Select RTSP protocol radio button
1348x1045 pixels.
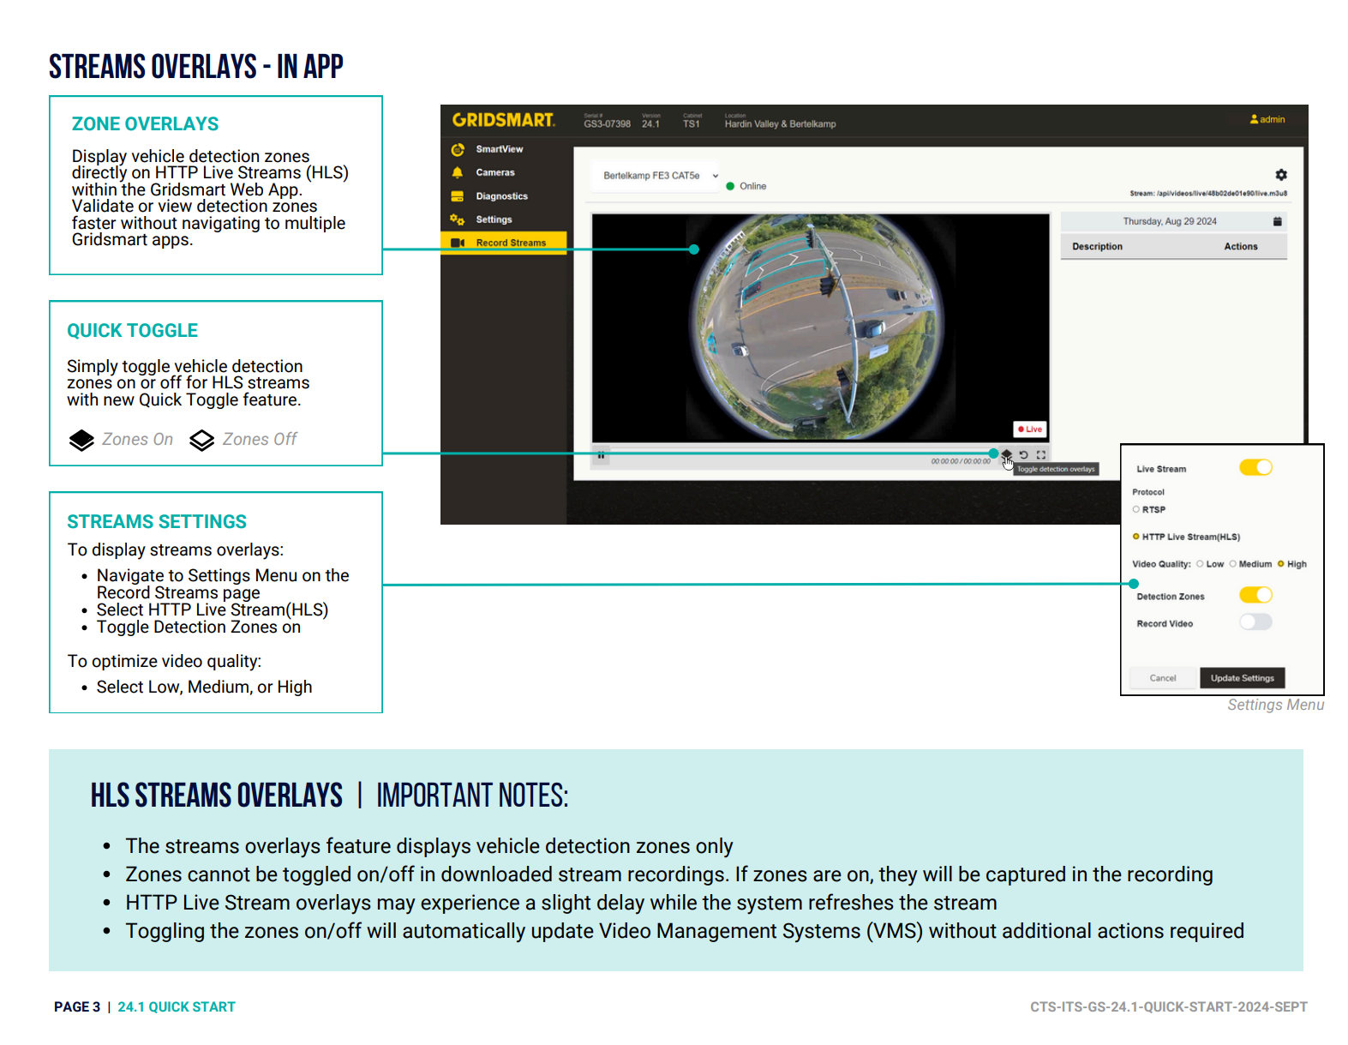1136,509
